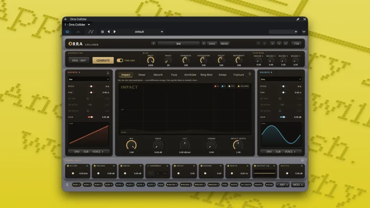Viewport: 370px width, 208px height.
Task: Expand the Filter module arrow
Action: coord(87,166)
